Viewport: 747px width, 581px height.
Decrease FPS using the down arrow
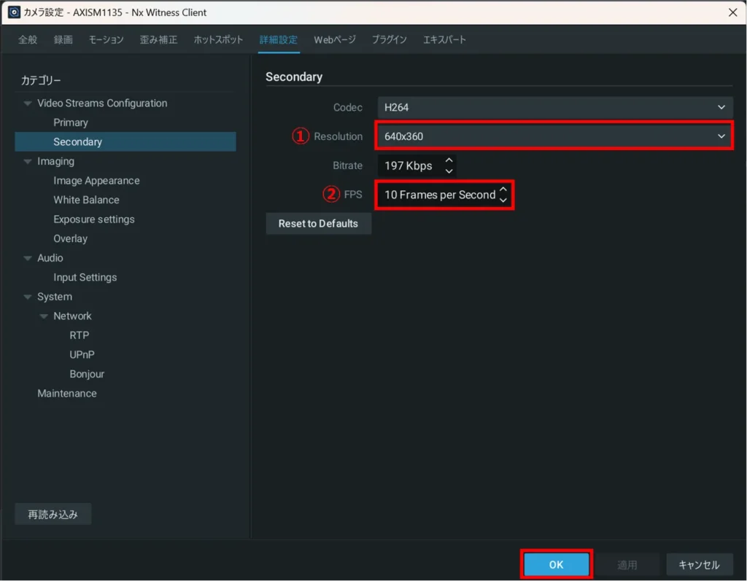click(x=503, y=200)
